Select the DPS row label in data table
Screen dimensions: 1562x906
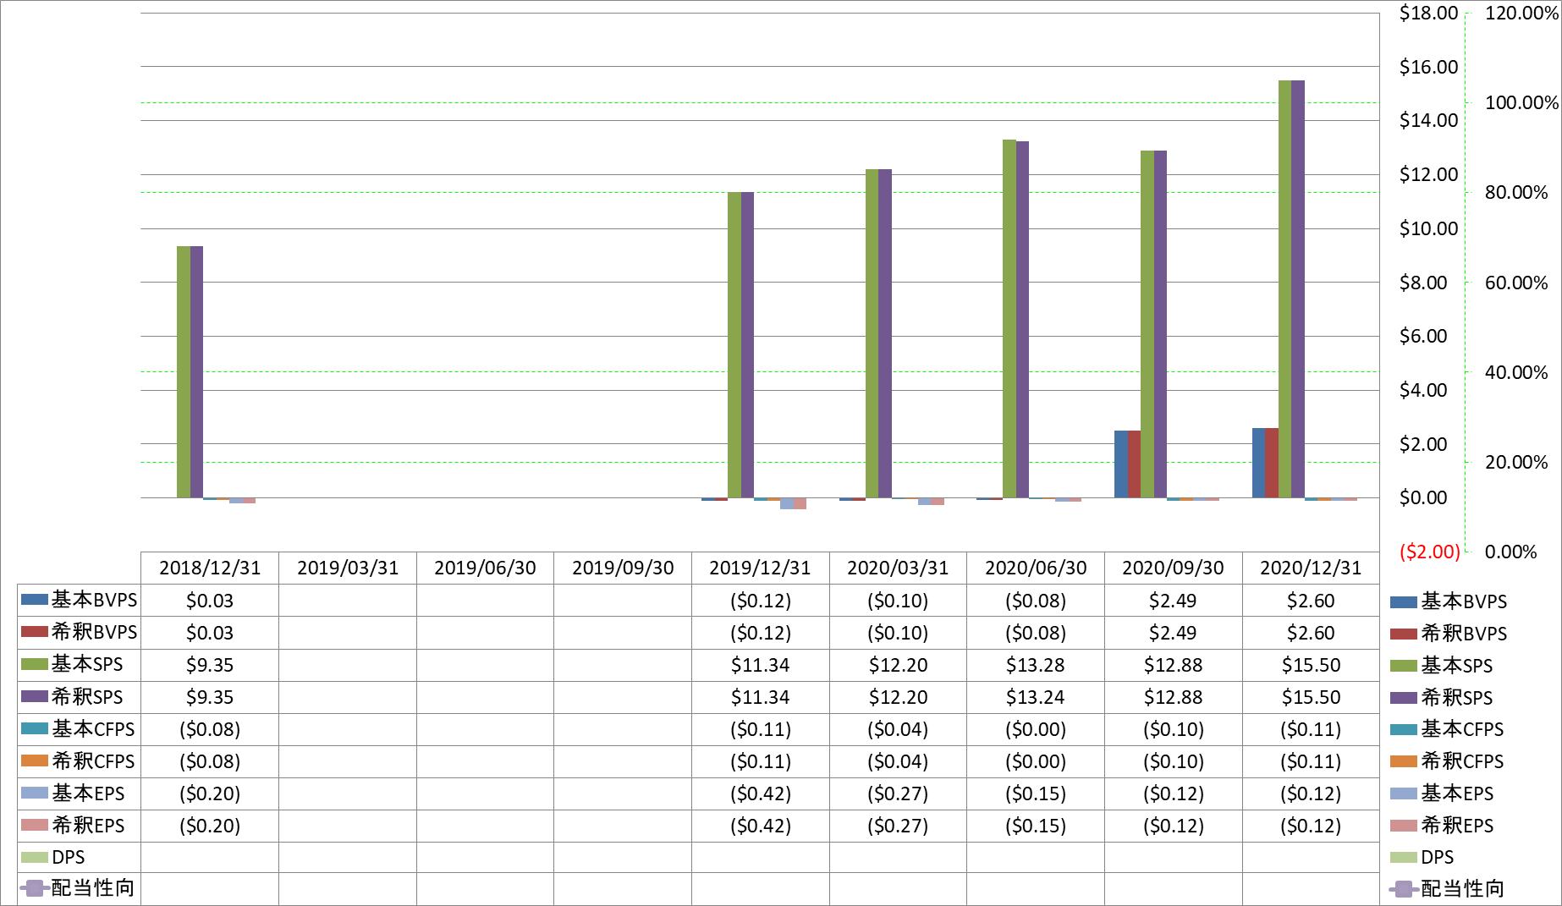point(69,857)
